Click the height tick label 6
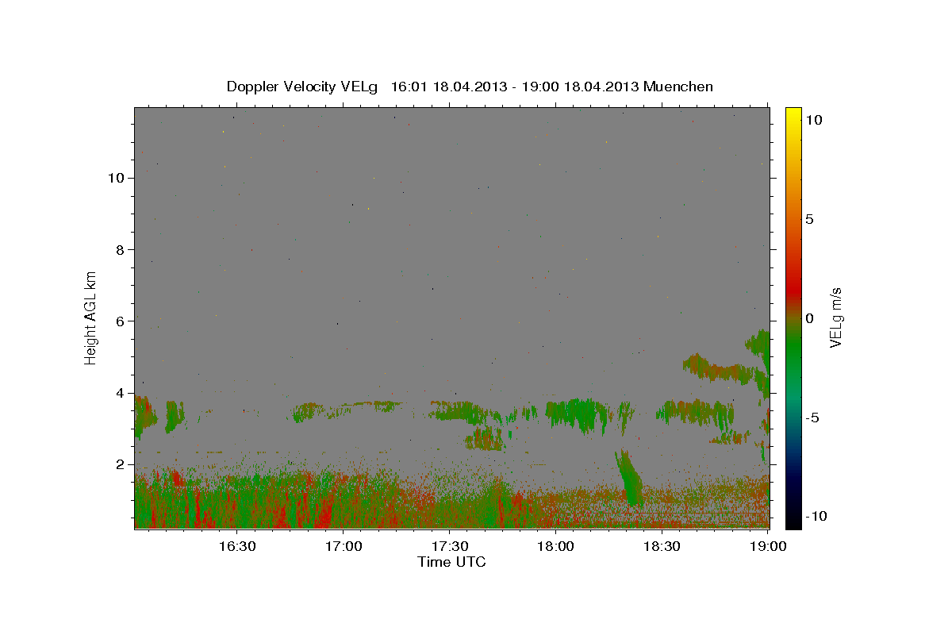952x635 pixels. pos(120,321)
